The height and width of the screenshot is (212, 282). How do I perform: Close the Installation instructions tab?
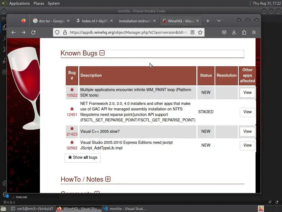154,21
